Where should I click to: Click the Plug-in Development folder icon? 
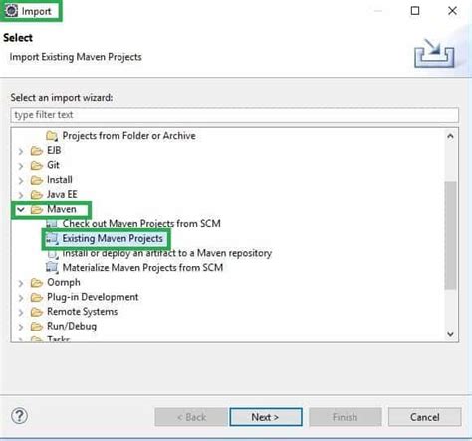[x=37, y=297]
